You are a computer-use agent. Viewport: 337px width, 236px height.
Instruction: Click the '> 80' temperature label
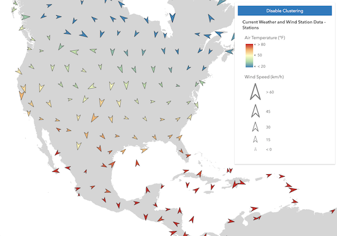click(x=262, y=45)
